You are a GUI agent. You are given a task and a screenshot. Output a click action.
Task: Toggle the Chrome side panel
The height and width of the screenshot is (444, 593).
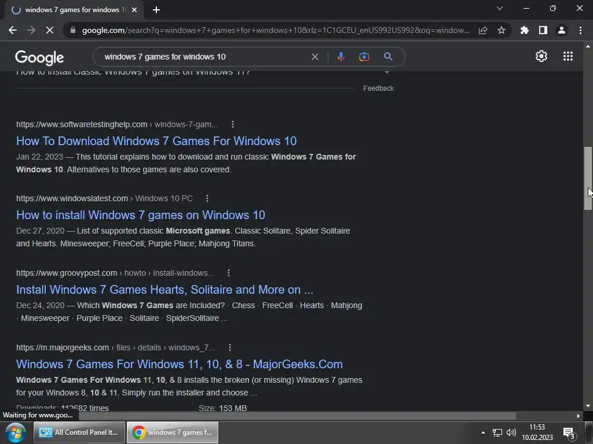[x=543, y=30]
